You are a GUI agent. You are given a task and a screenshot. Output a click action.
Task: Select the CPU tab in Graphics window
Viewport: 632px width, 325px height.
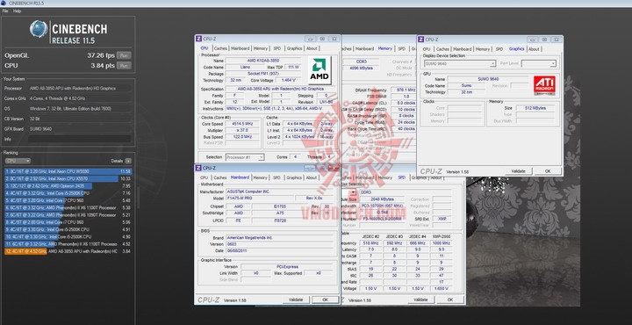pyautogui.click(x=427, y=49)
